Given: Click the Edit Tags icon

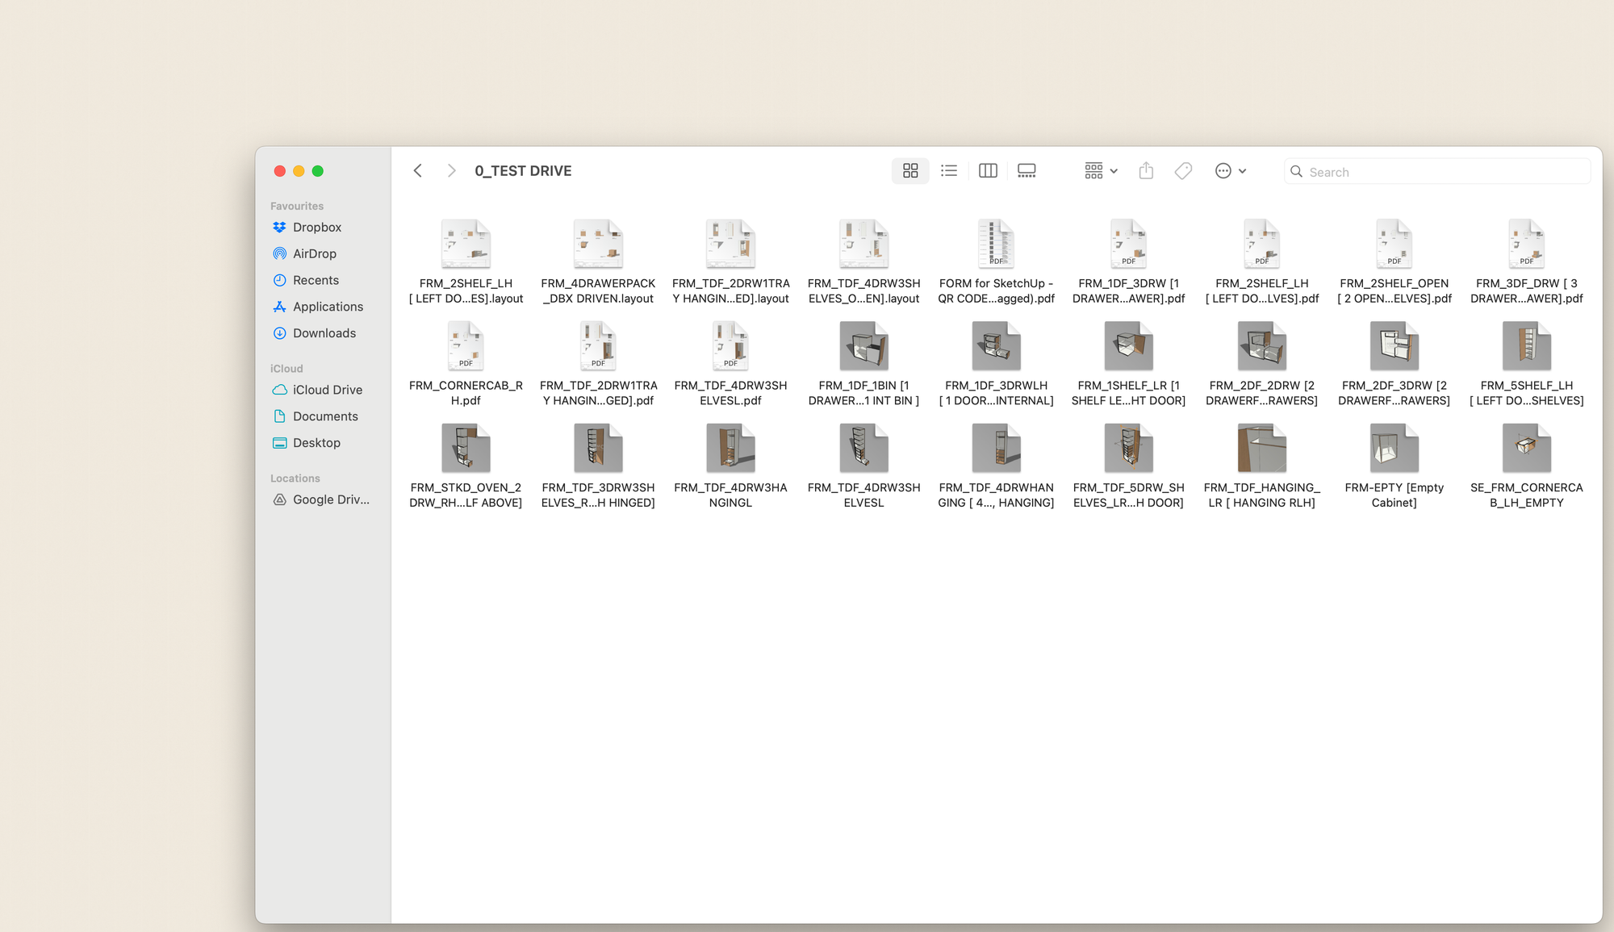Looking at the screenshot, I should tap(1183, 171).
